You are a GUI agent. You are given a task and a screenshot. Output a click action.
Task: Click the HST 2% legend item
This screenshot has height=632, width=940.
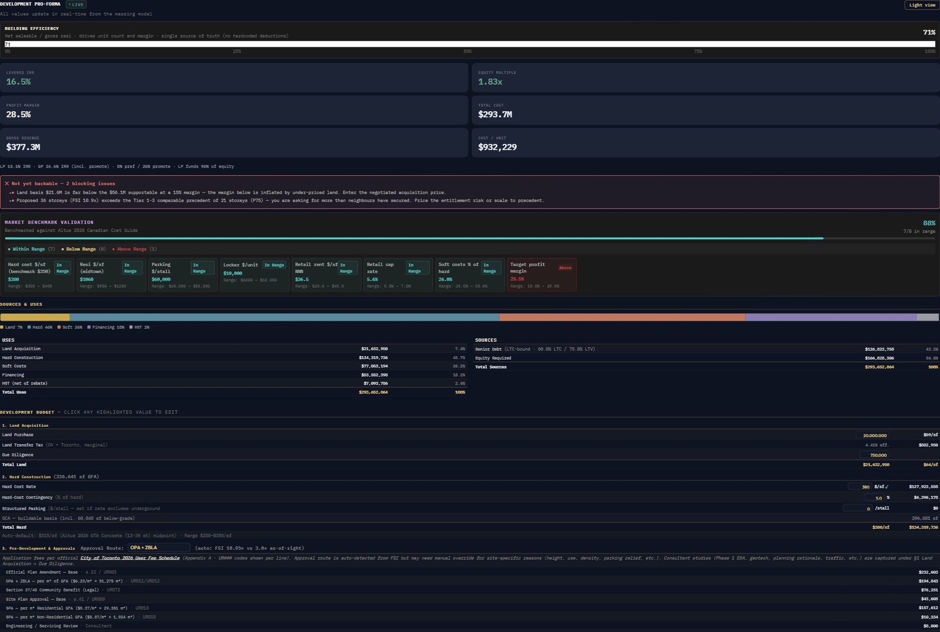pos(140,328)
